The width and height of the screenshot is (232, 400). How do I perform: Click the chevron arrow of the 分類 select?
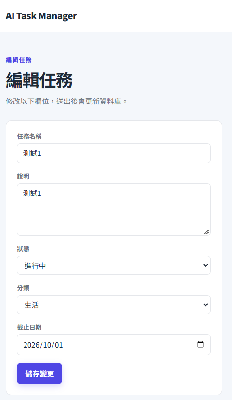(x=206, y=305)
